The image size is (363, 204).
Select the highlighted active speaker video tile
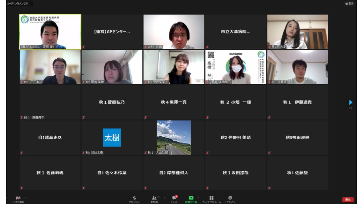pyautogui.click(x=50, y=32)
